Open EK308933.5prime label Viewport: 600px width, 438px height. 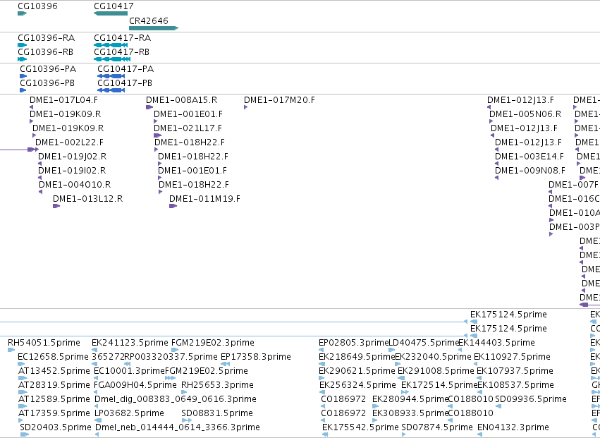click(410, 413)
